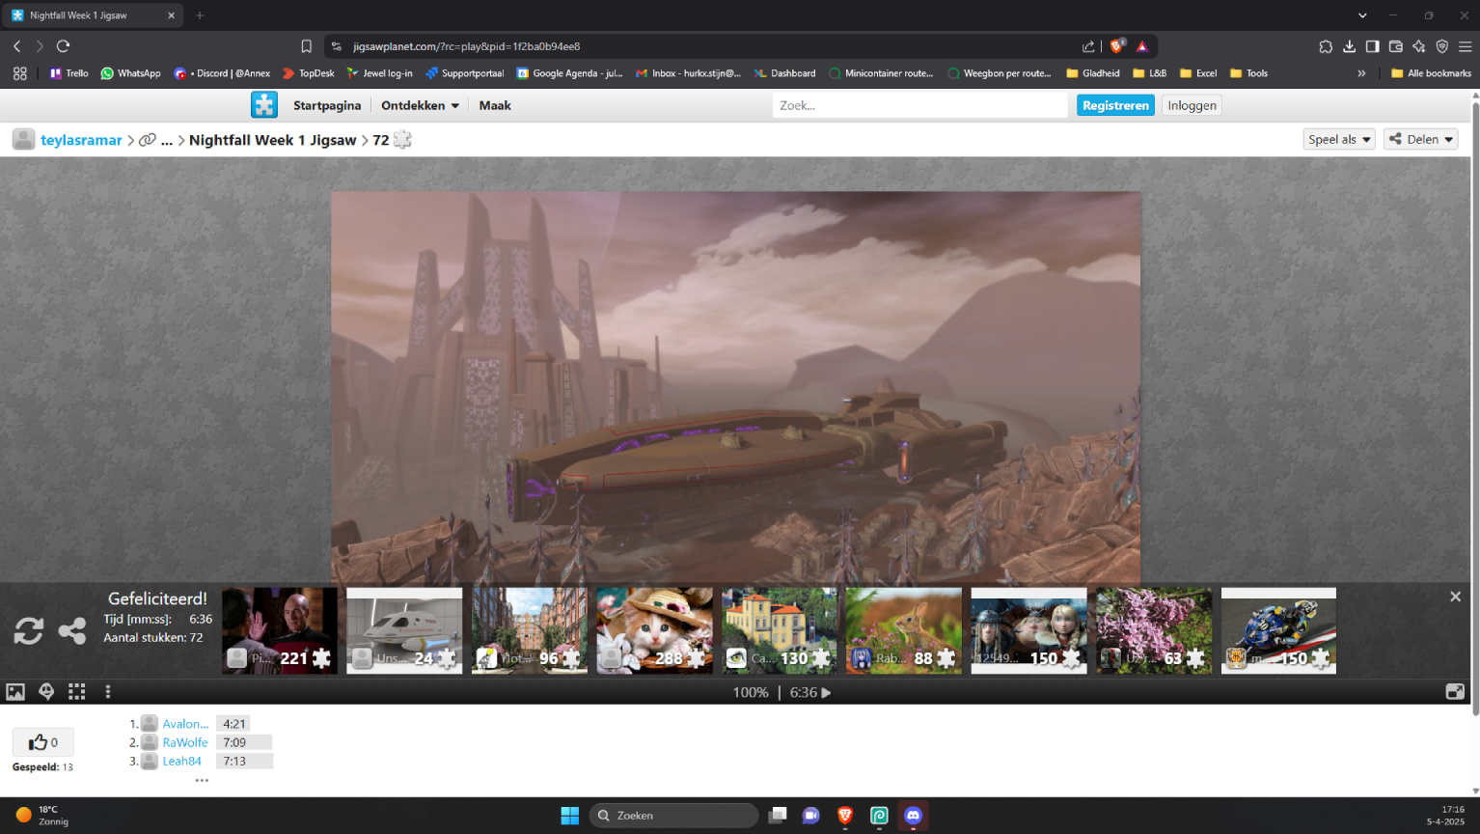This screenshot has width=1480, height=834.
Task: Open the kitten 288-piece puzzle thumbnail
Action: pos(654,630)
